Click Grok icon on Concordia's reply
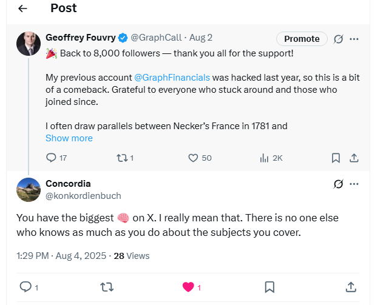 coord(339,184)
